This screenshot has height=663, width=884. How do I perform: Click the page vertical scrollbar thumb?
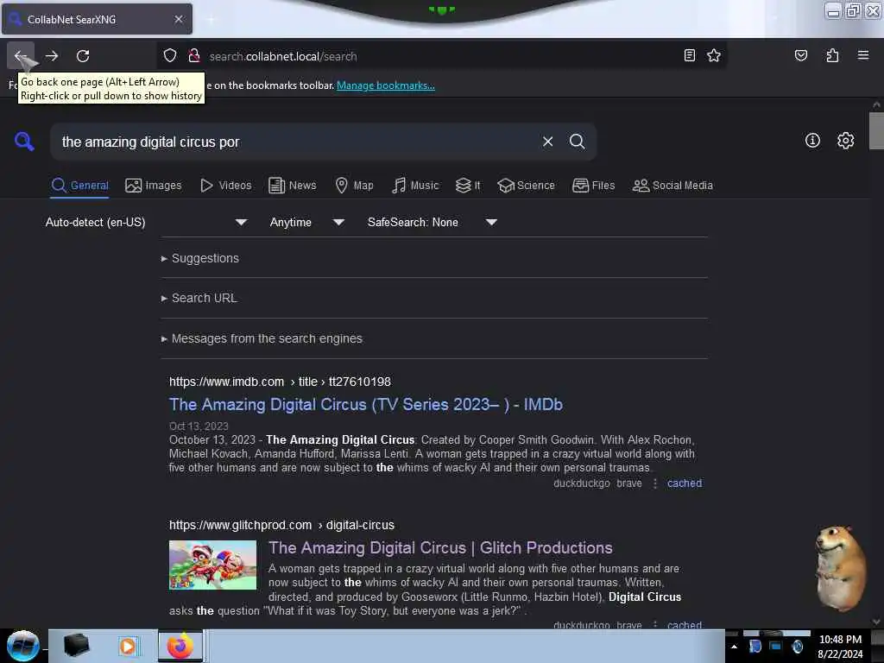876,131
